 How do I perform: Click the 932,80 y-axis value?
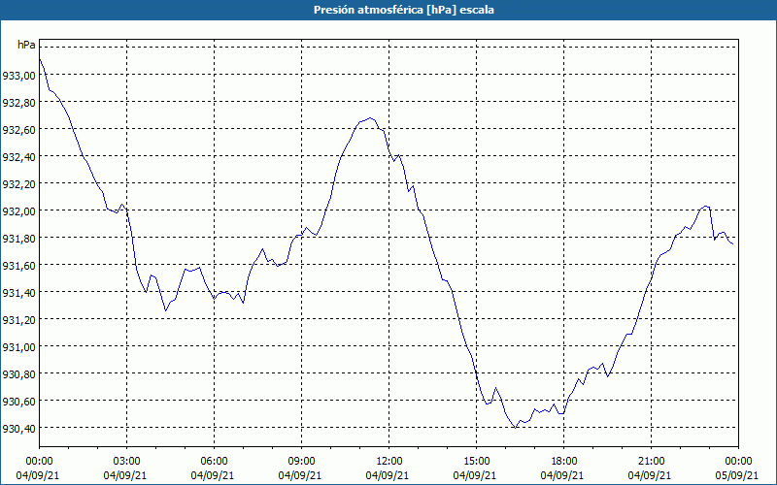(x=18, y=103)
